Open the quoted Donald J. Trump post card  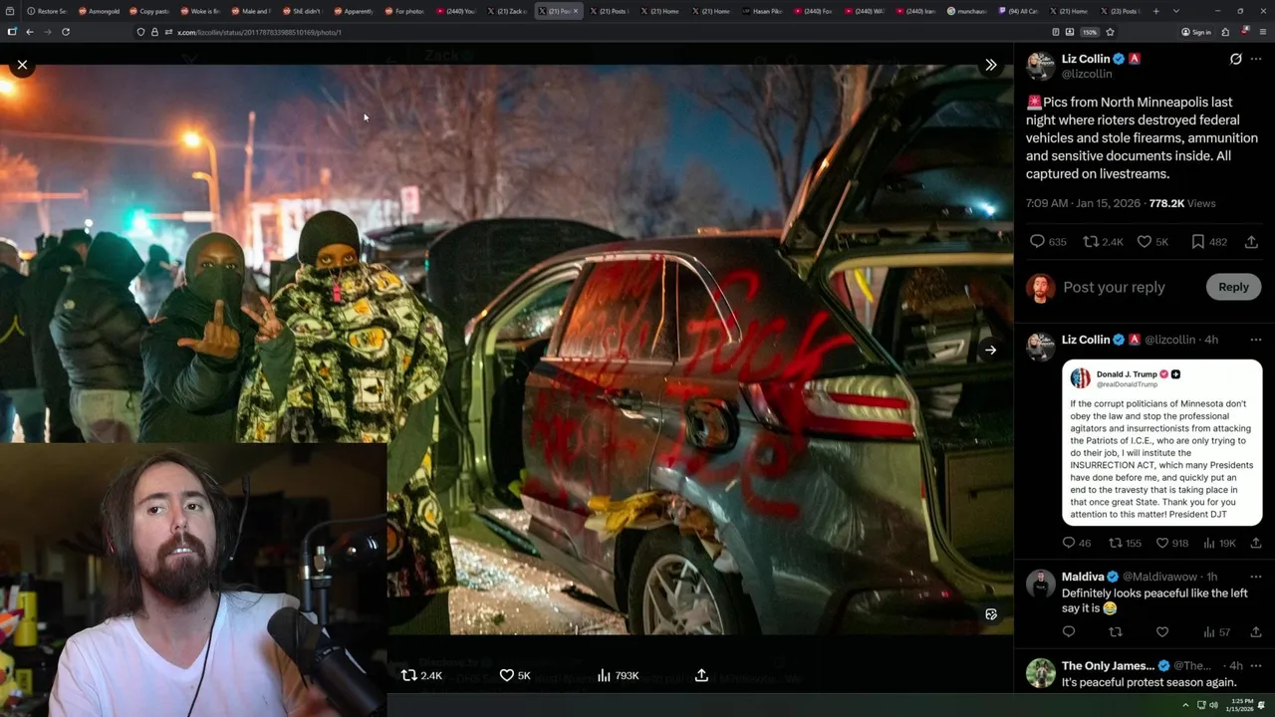[x=1161, y=442]
